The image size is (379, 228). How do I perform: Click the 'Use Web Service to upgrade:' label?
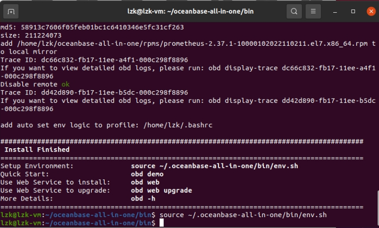point(55,190)
